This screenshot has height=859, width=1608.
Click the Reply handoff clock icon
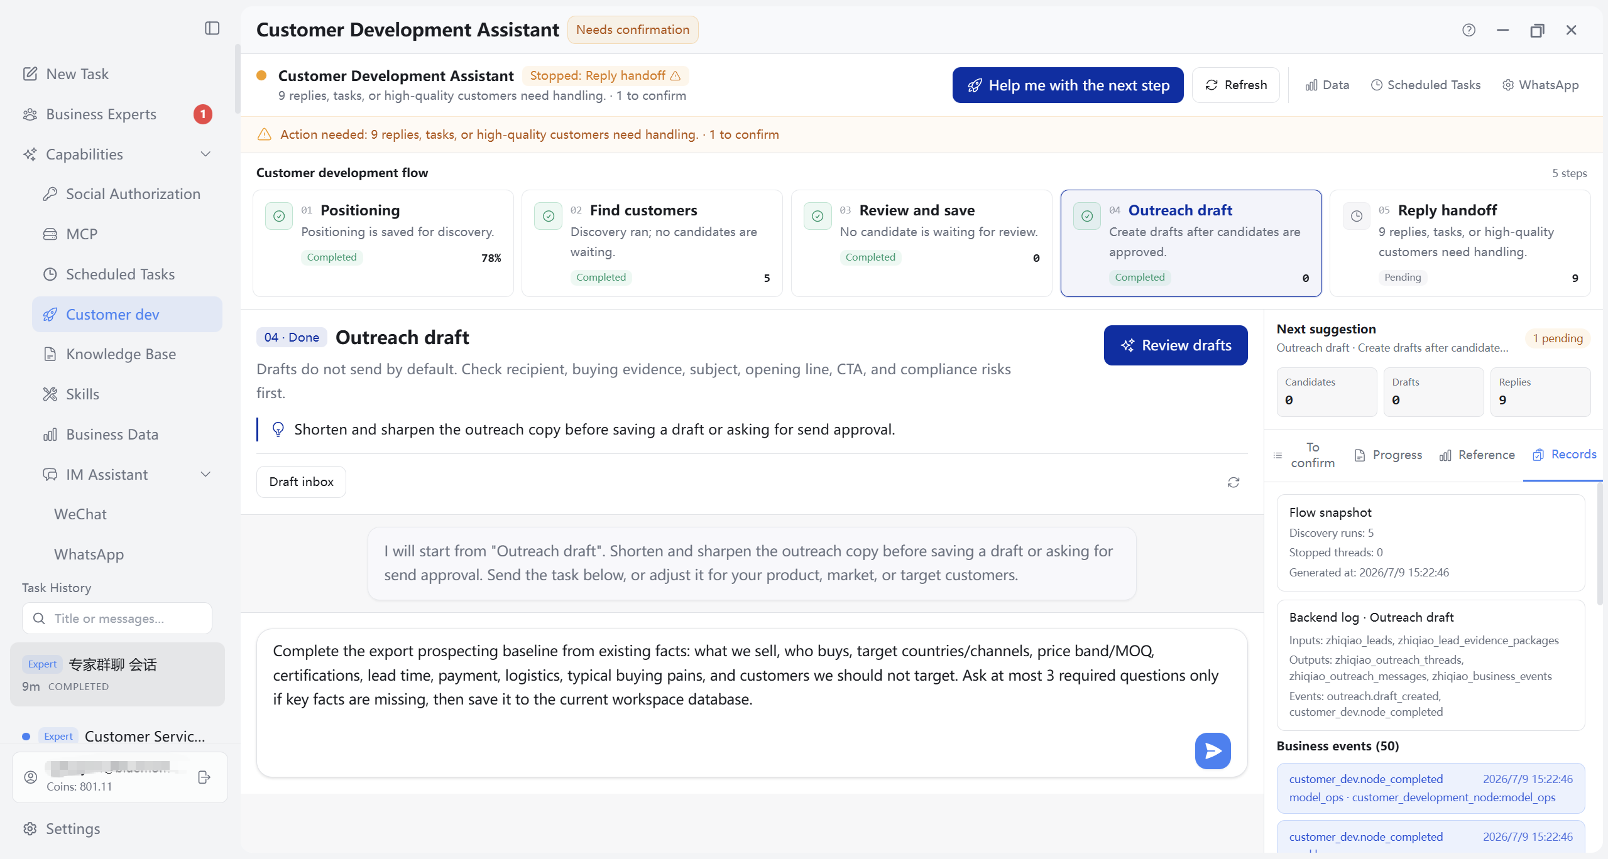tap(1357, 216)
